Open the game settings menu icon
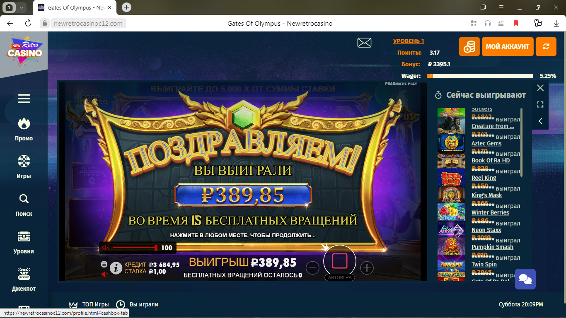The image size is (566, 318). tap(104, 264)
